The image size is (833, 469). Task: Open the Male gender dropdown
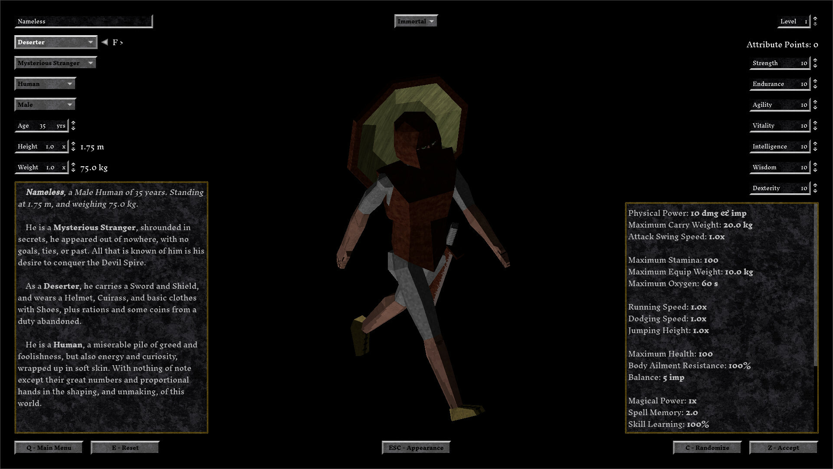(45, 104)
